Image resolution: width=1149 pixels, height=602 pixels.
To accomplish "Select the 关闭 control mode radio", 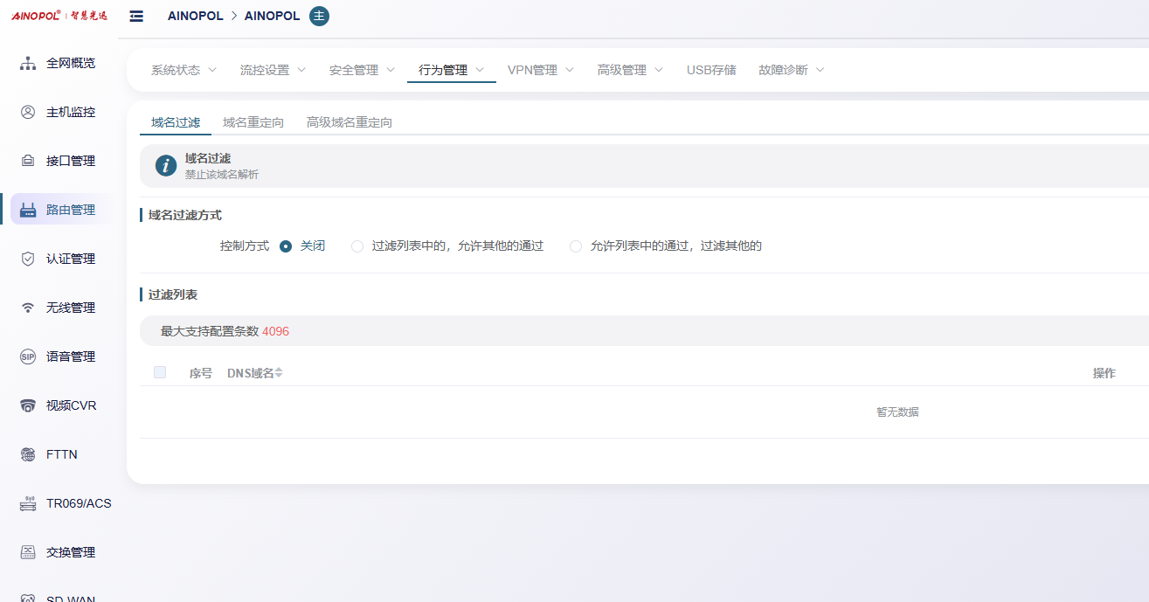I will 286,246.
